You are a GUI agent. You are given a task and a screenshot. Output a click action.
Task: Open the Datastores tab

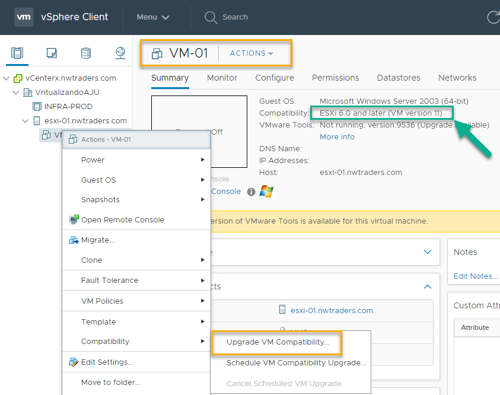pos(399,78)
